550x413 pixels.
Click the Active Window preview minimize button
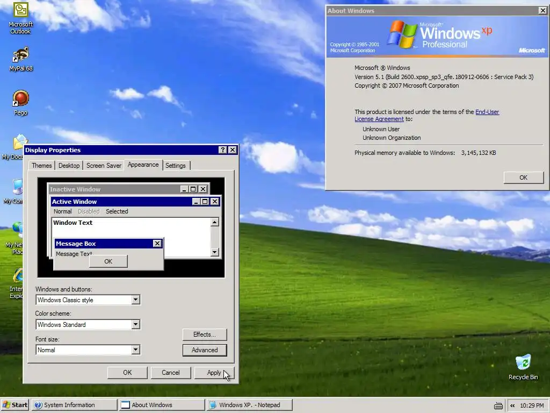tap(197, 202)
